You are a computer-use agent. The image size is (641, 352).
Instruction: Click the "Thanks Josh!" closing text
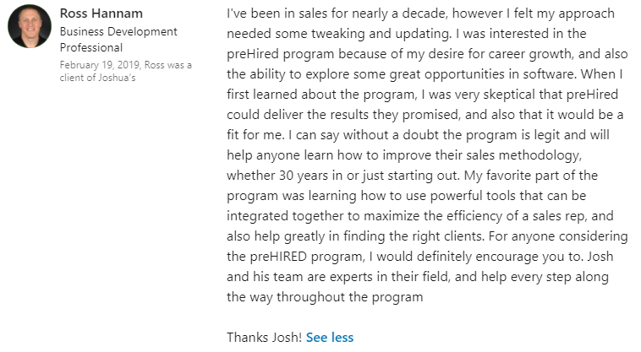[264, 337]
